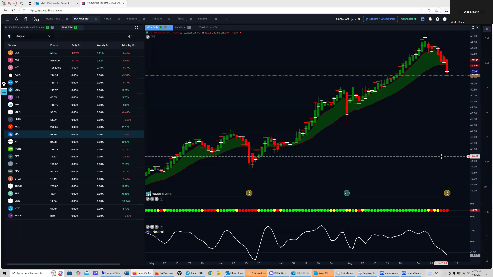Open the August watchlist dropdown

(34, 36)
